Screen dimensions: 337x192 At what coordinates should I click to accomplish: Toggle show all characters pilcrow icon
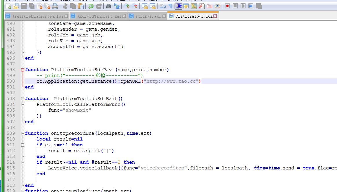pos(170,6)
